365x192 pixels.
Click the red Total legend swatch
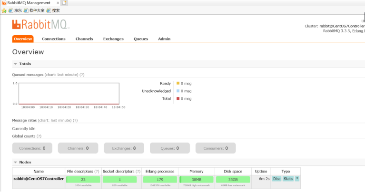click(x=178, y=98)
